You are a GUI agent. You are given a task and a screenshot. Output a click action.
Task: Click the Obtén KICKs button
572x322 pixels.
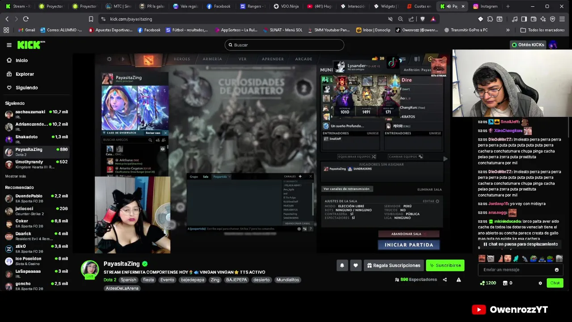click(528, 45)
